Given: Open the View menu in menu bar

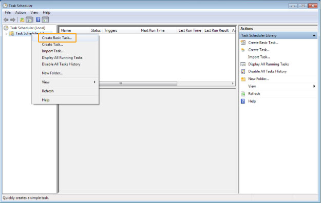Looking at the screenshot, I should pos(34,13).
